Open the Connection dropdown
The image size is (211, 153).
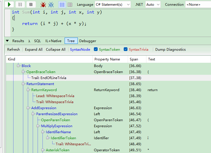(x=198, y=5)
